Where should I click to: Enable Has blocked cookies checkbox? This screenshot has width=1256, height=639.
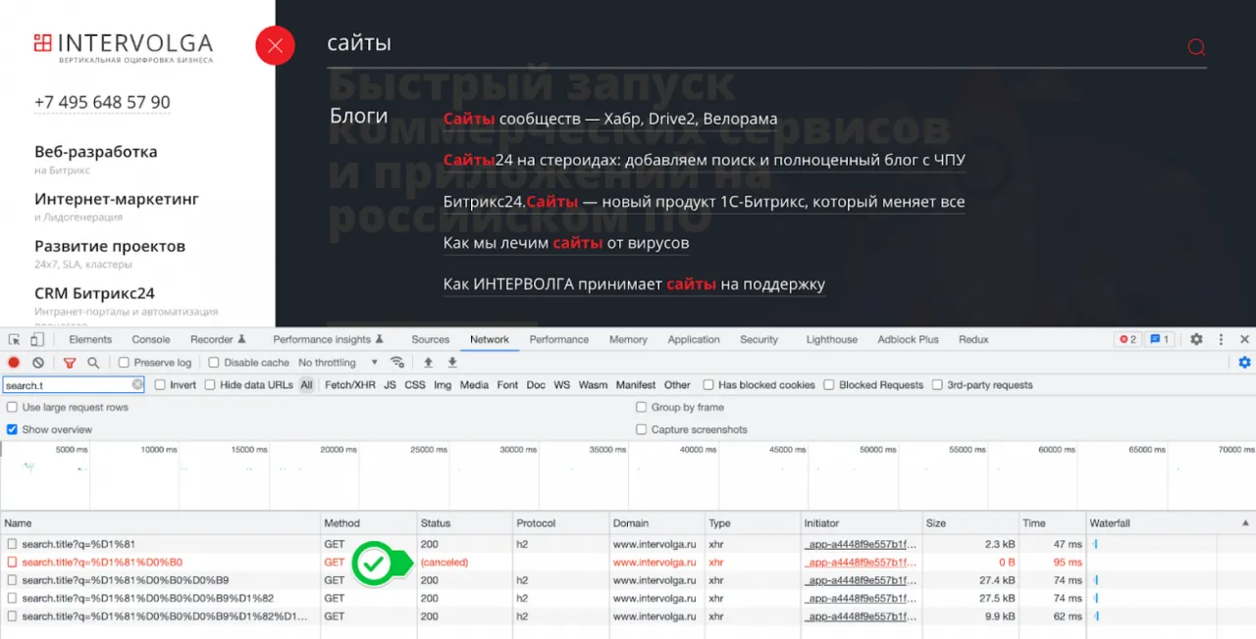pyautogui.click(x=708, y=385)
